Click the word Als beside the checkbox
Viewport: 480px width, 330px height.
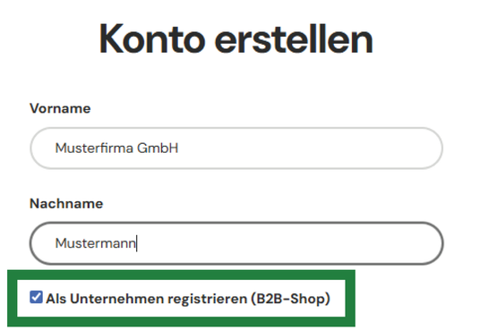56,299
